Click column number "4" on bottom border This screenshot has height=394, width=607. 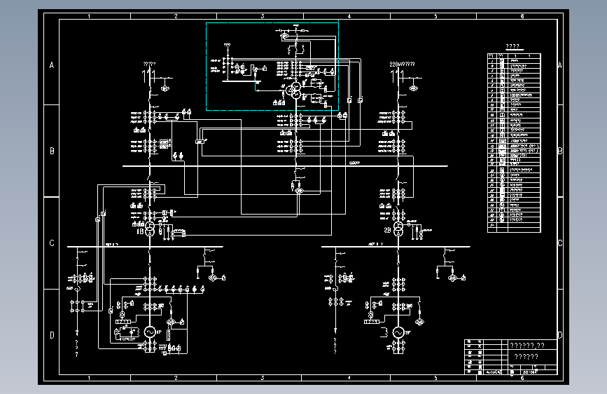coord(349,378)
